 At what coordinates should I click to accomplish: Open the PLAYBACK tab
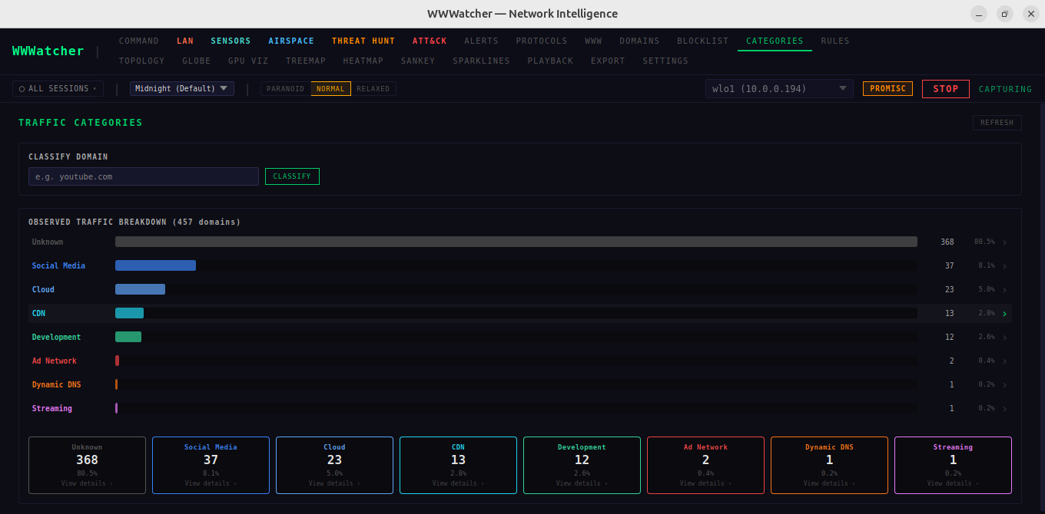[x=550, y=61]
